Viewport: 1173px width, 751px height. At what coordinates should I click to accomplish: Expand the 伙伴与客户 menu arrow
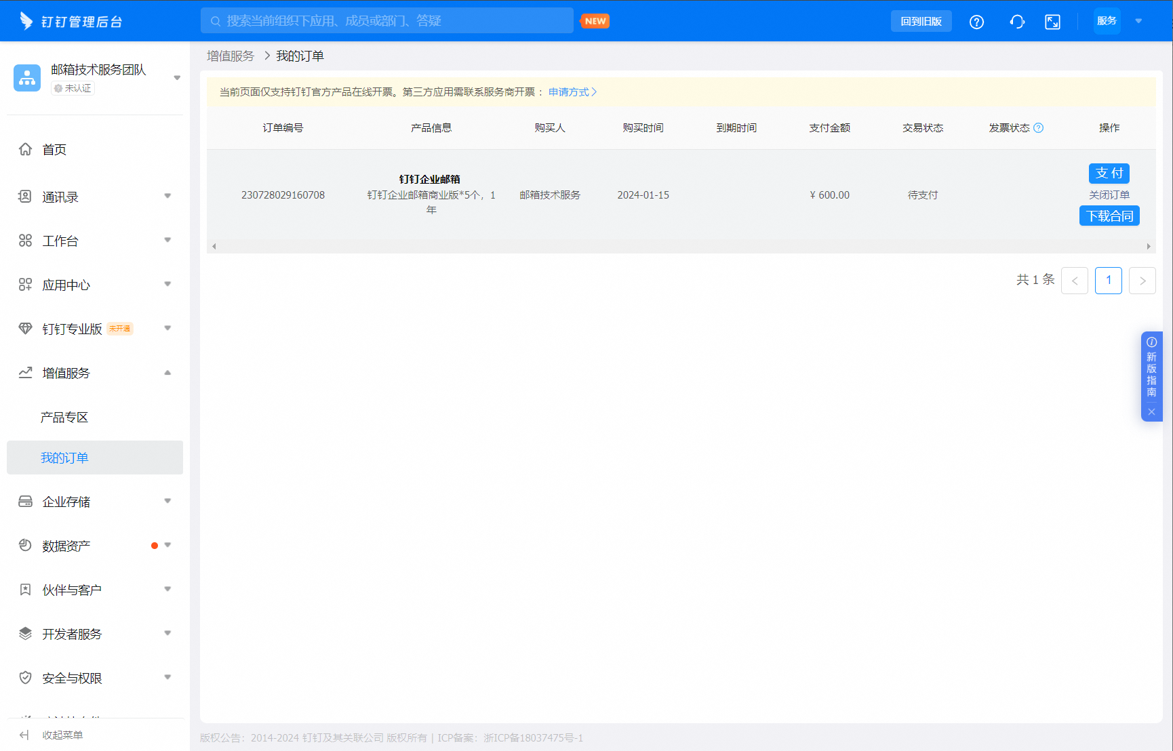pyautogui.click(x=167, y=589)
